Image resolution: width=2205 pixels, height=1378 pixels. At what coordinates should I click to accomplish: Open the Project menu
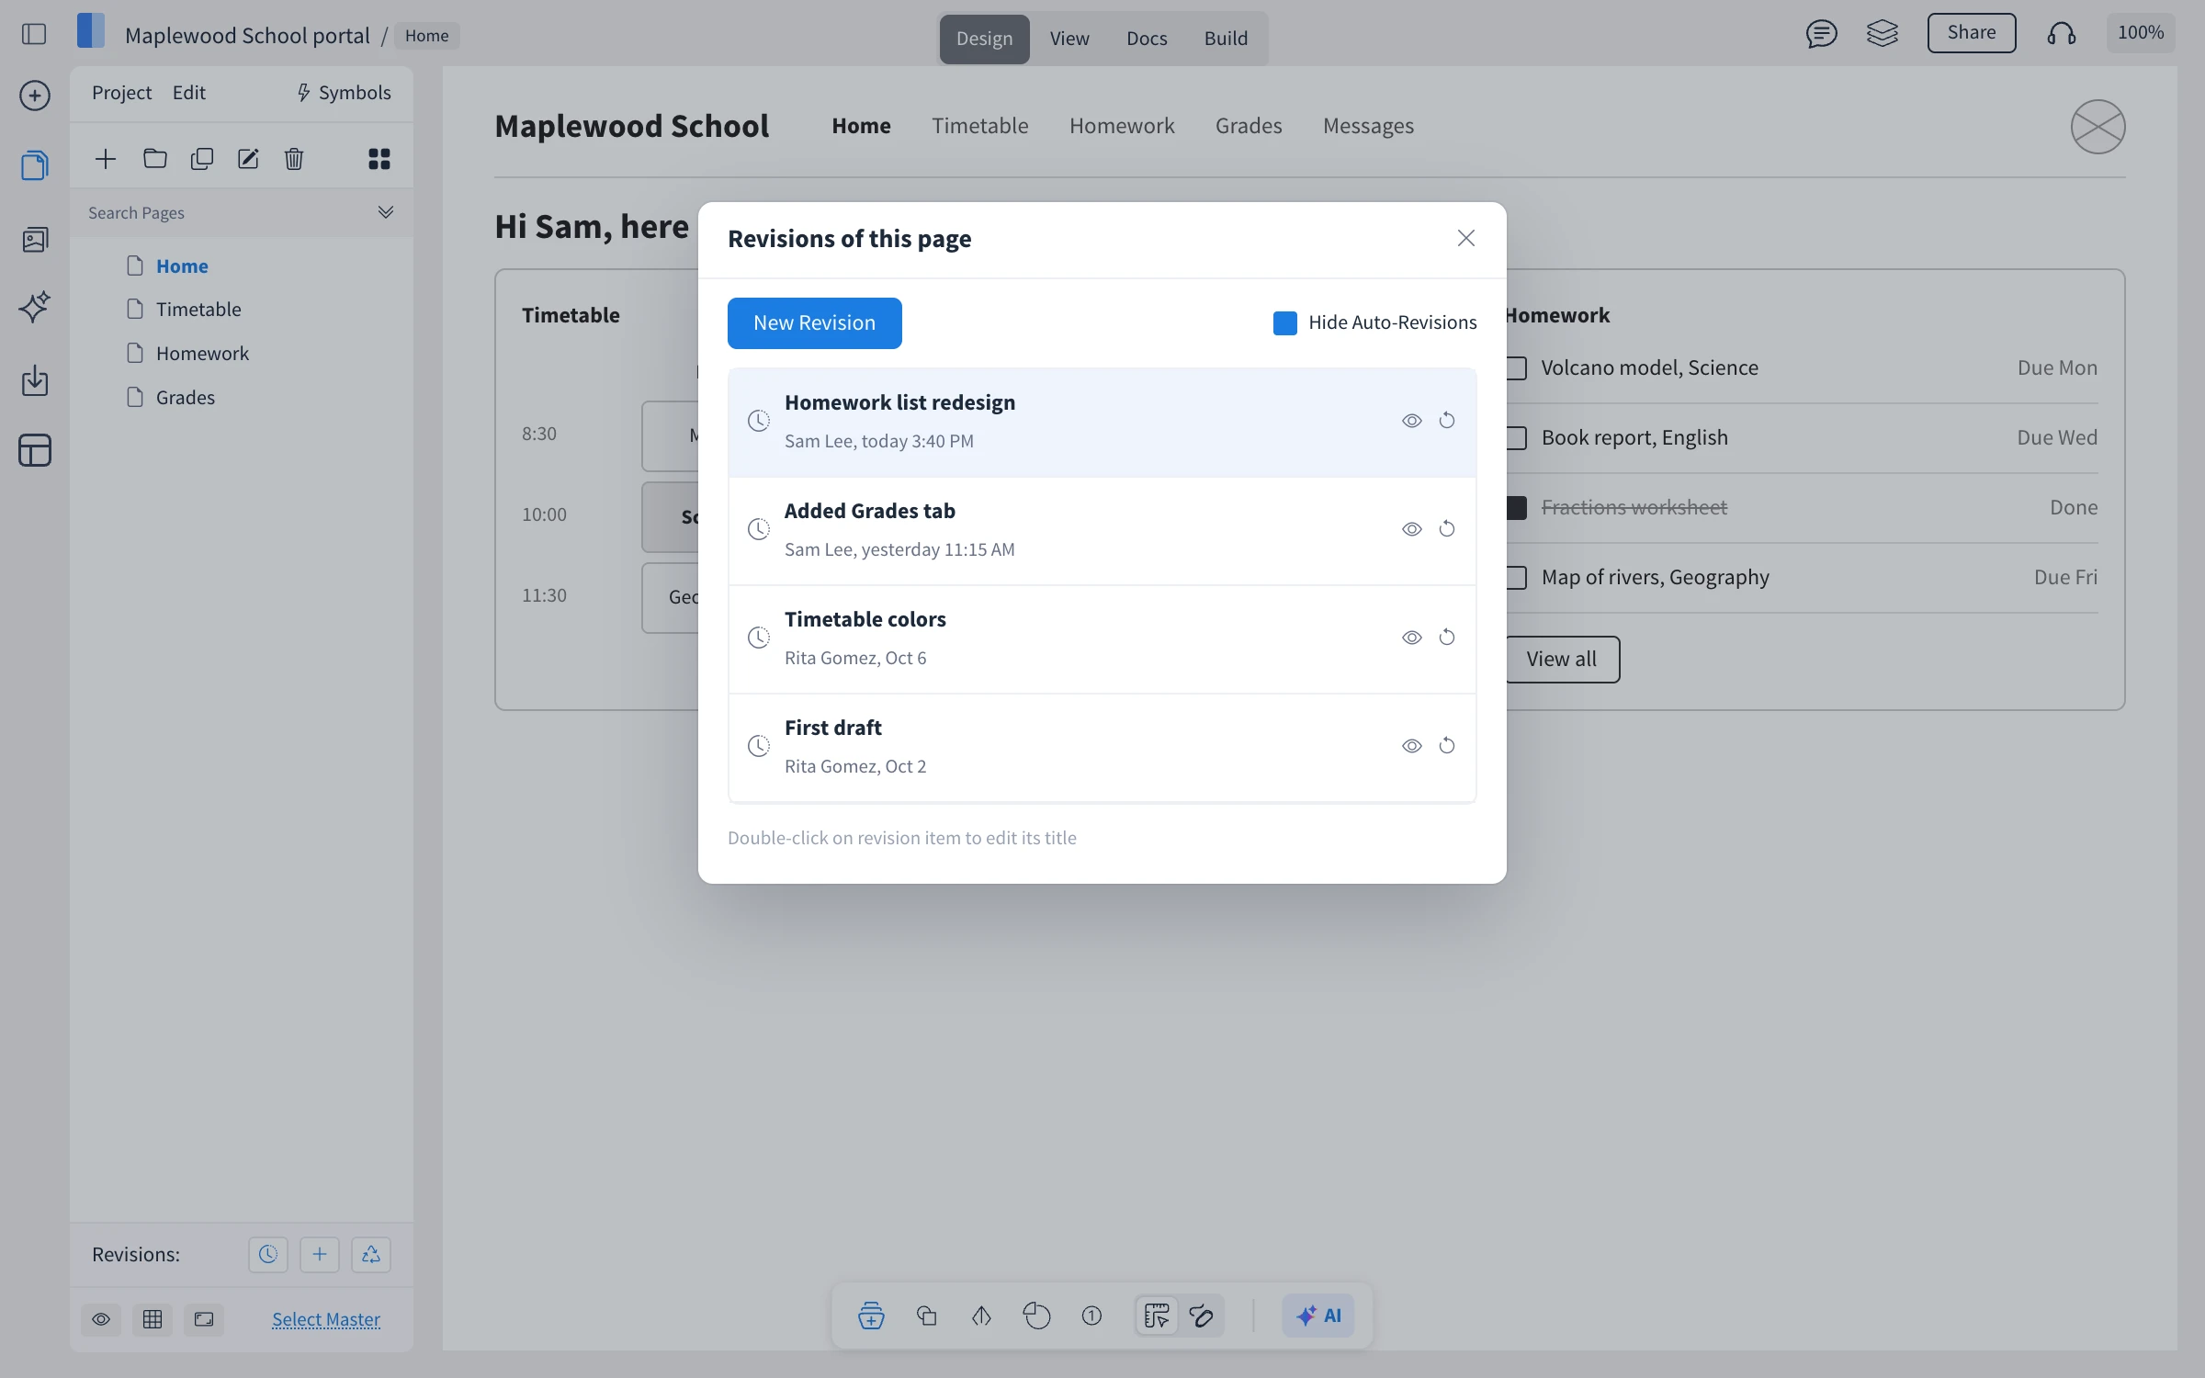point(121,93)
